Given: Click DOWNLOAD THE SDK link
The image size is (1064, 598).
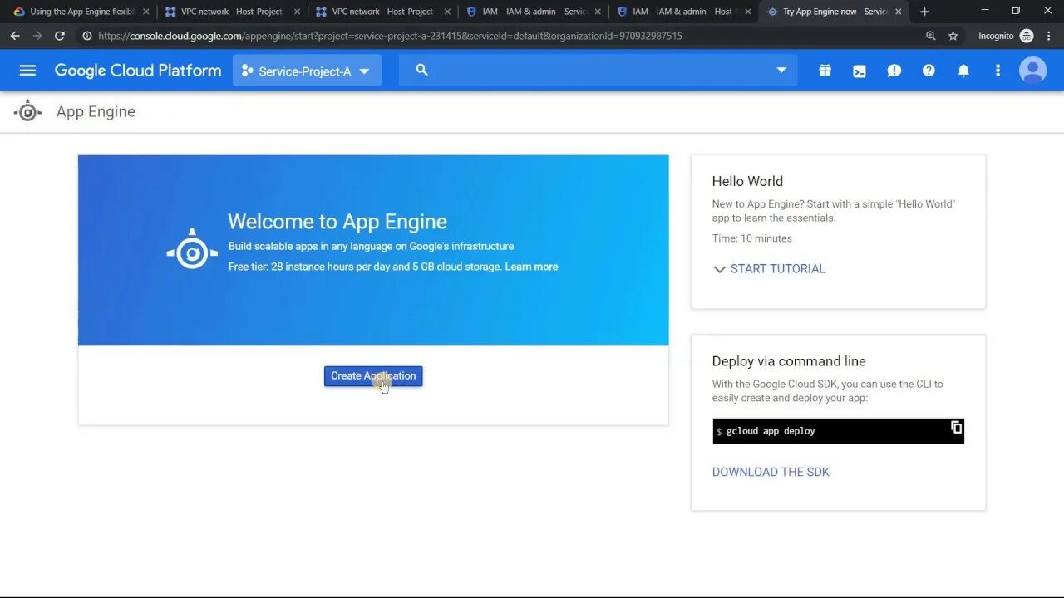Looking at the screenshot, I should point(771,472).
